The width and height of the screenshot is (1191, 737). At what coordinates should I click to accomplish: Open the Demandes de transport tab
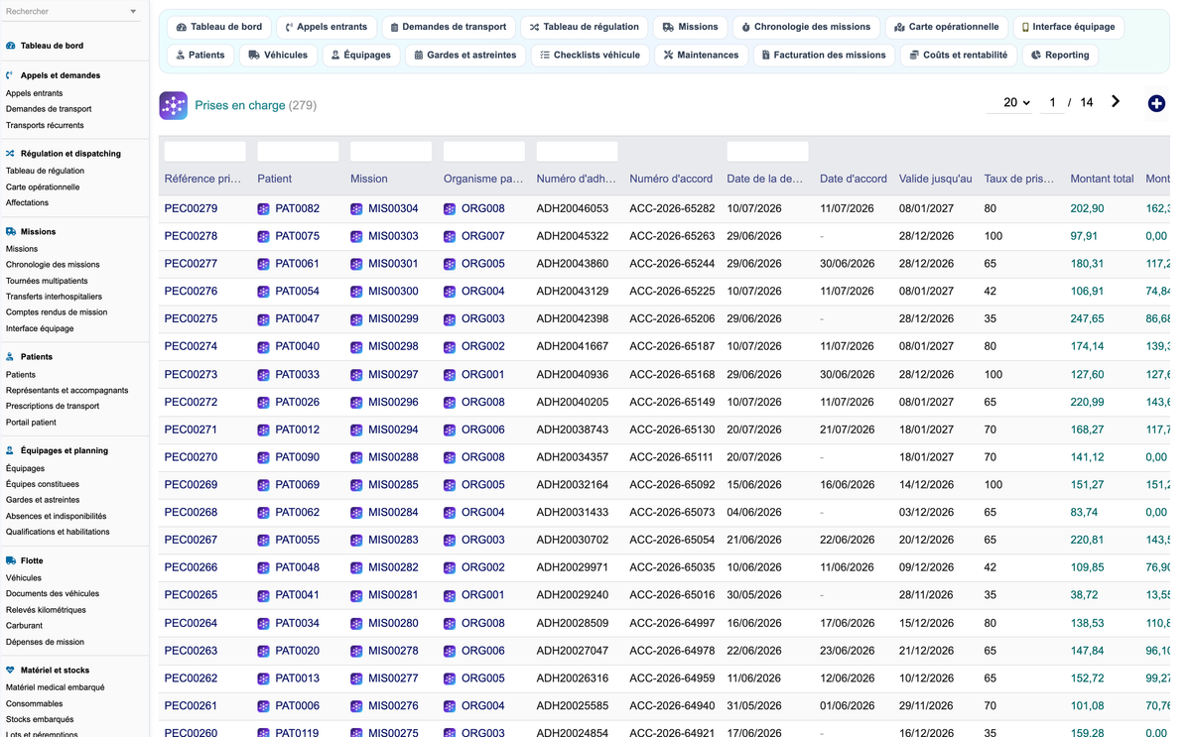click(448, 27)
